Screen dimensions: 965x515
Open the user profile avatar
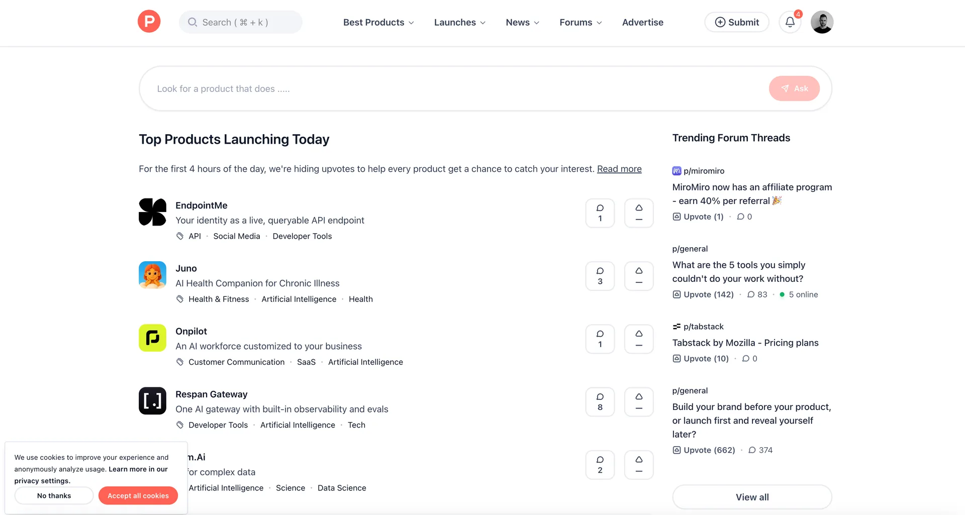(x=822, y=22)
